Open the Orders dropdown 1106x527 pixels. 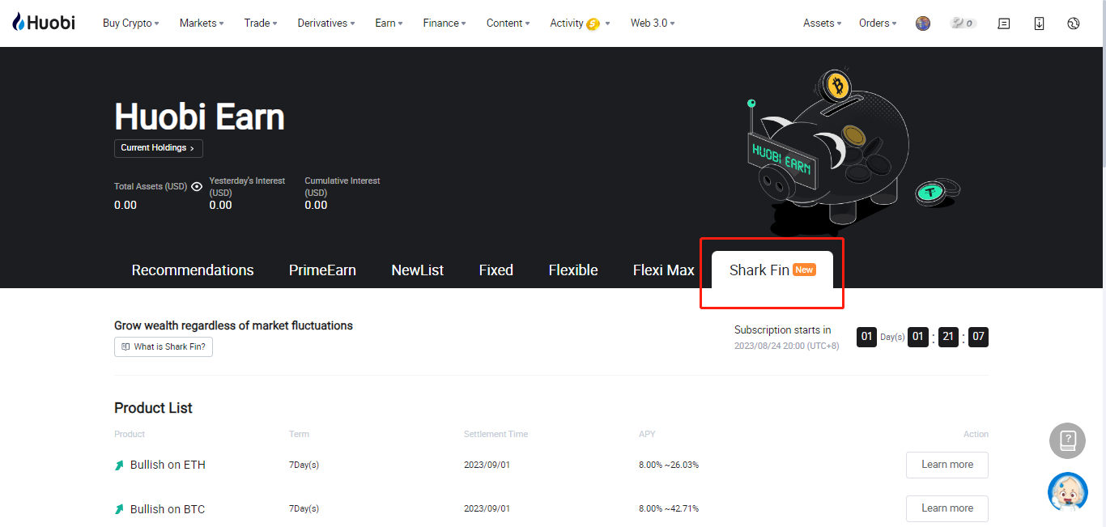tap(878, 23)
